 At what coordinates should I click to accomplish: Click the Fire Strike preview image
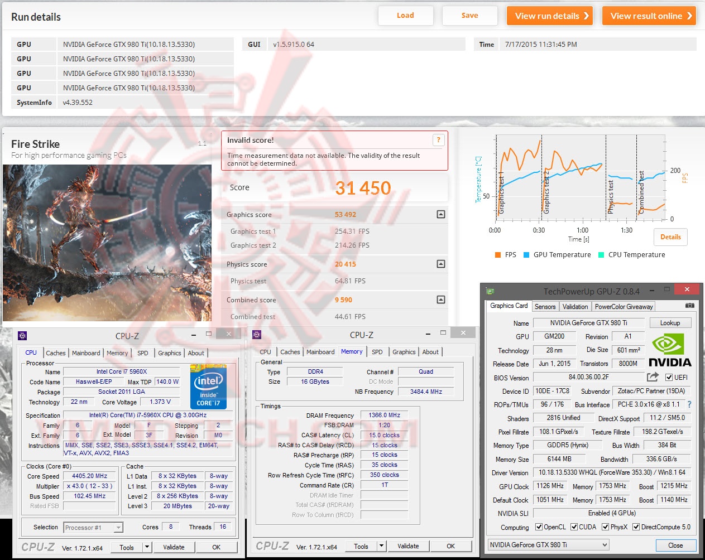click(107, 243)
